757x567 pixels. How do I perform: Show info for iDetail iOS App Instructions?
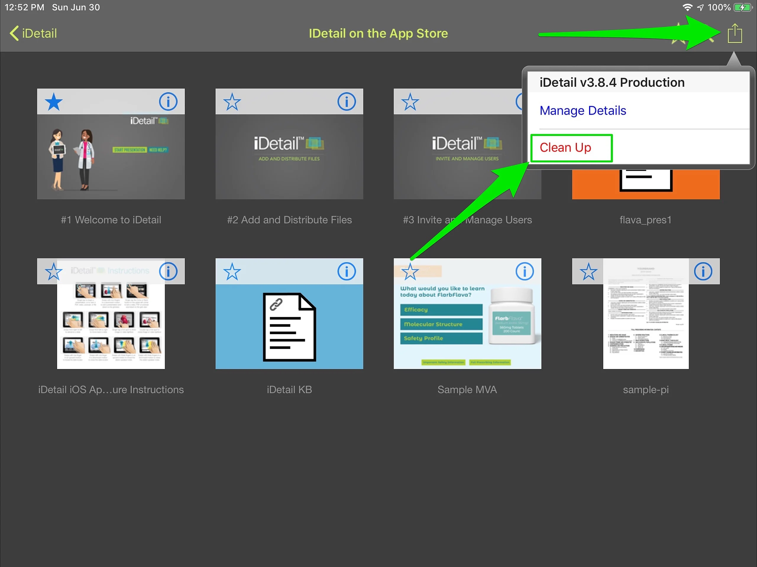tap(168, 272)
